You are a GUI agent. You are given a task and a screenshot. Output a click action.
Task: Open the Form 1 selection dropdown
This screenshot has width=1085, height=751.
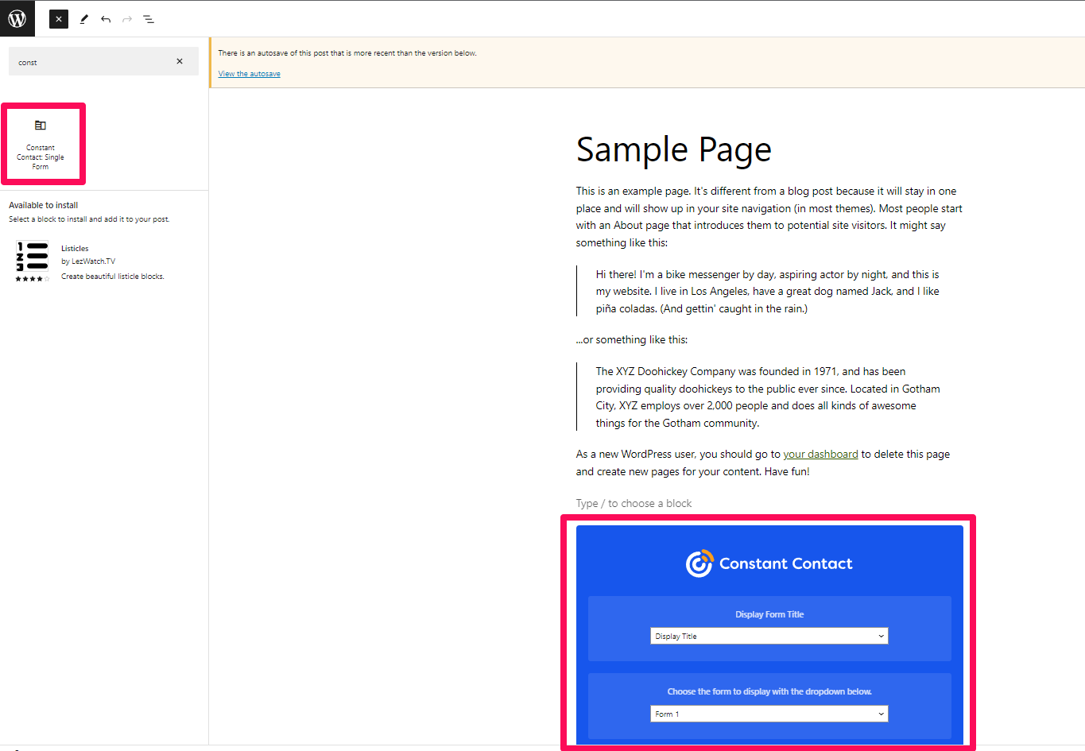point(769,714)
